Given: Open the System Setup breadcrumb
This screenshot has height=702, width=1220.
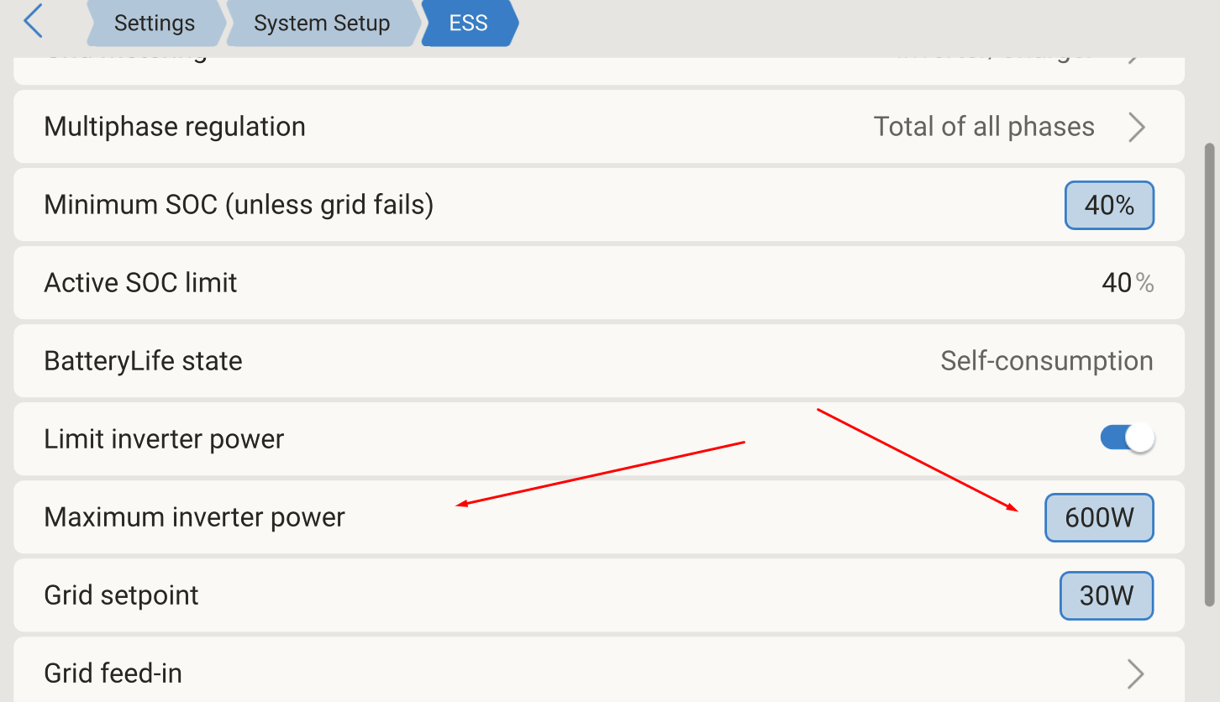Looking at the screenshot, I should coord(322,23).
